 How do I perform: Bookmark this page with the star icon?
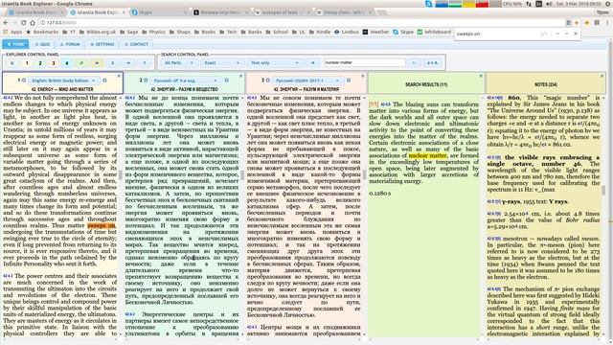pyautogui.click(x=577, y=23)
